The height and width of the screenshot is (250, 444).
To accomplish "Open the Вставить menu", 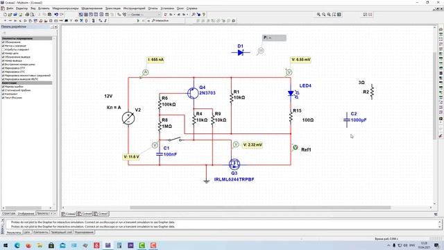I will click(x=44, y=8).
